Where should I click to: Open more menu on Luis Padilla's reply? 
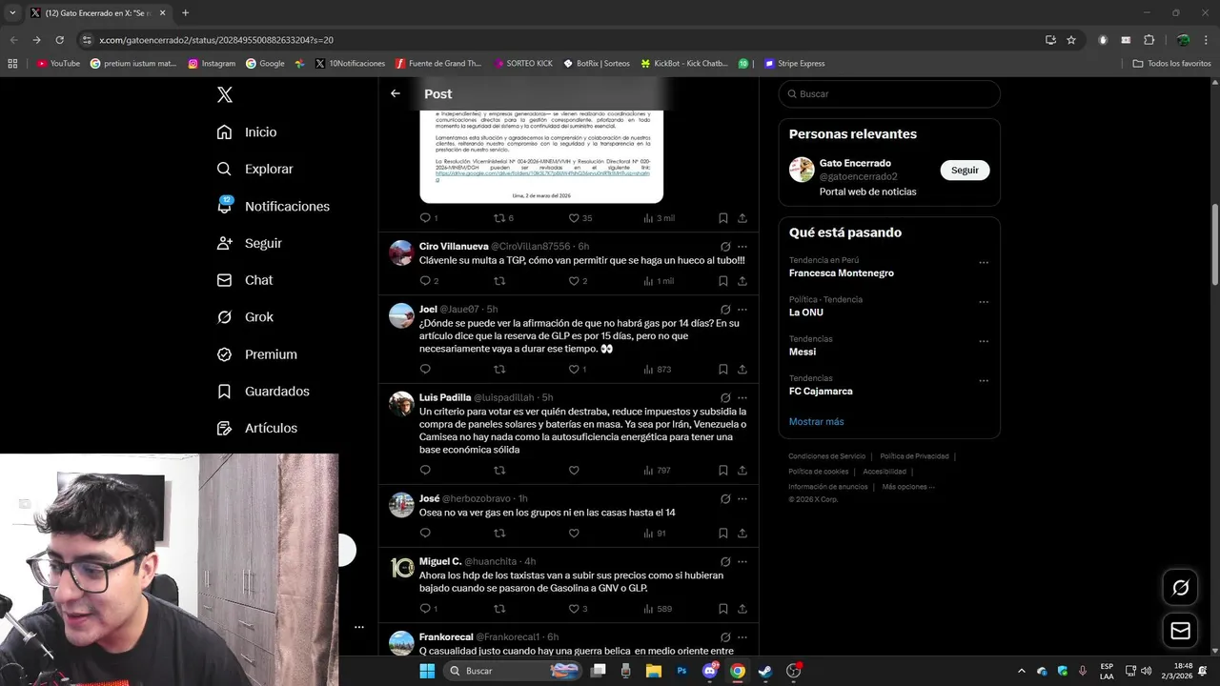[x=742, y=398]
